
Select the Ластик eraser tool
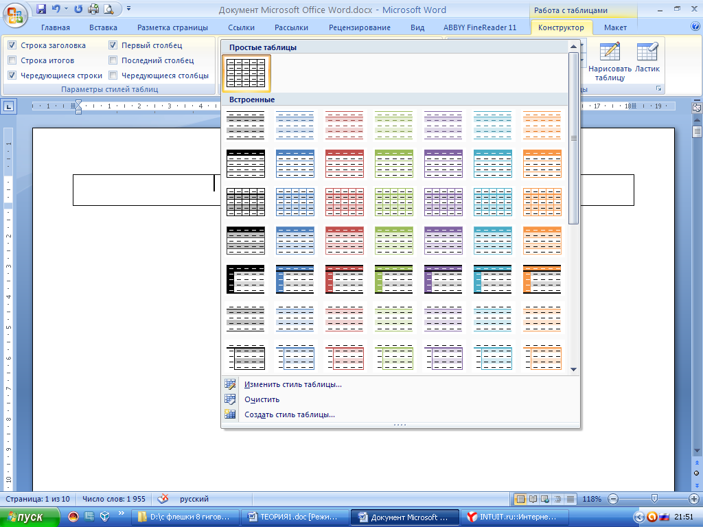pos(647,57)
